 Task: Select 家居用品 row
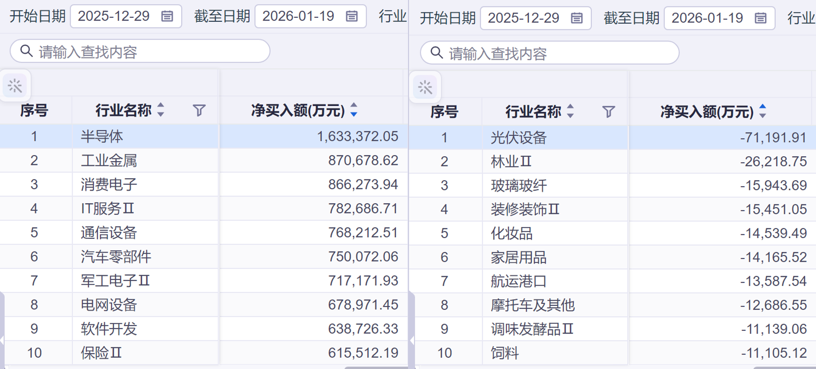coord(613,258)
